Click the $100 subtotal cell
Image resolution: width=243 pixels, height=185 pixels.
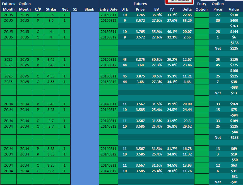(234, 70)
